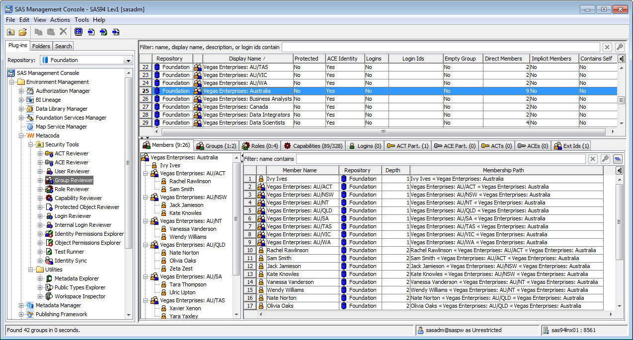Viewport: 633px width, 340px height.
Task: Click the Identity Sync icon in the tree
Action: pyautogui.click(x=49, y=261)
